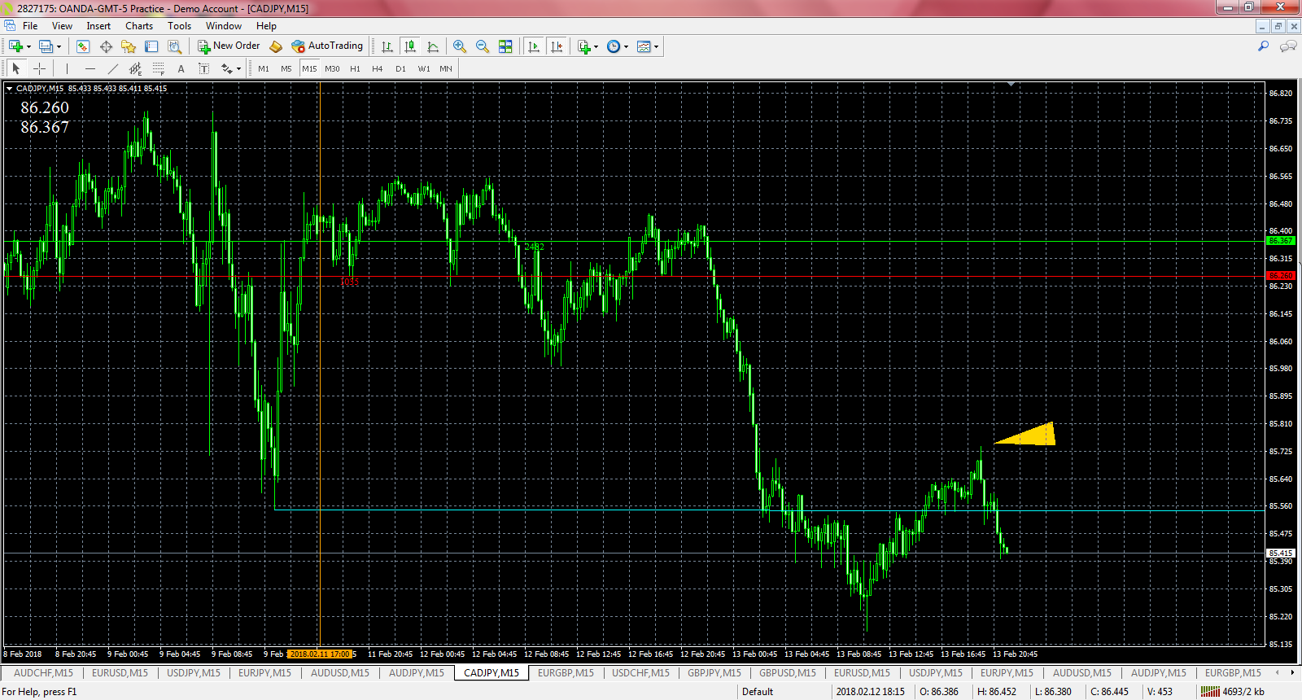Open the Insert menu
Screen dimensions: 1302x700
(x=98, y=26)
